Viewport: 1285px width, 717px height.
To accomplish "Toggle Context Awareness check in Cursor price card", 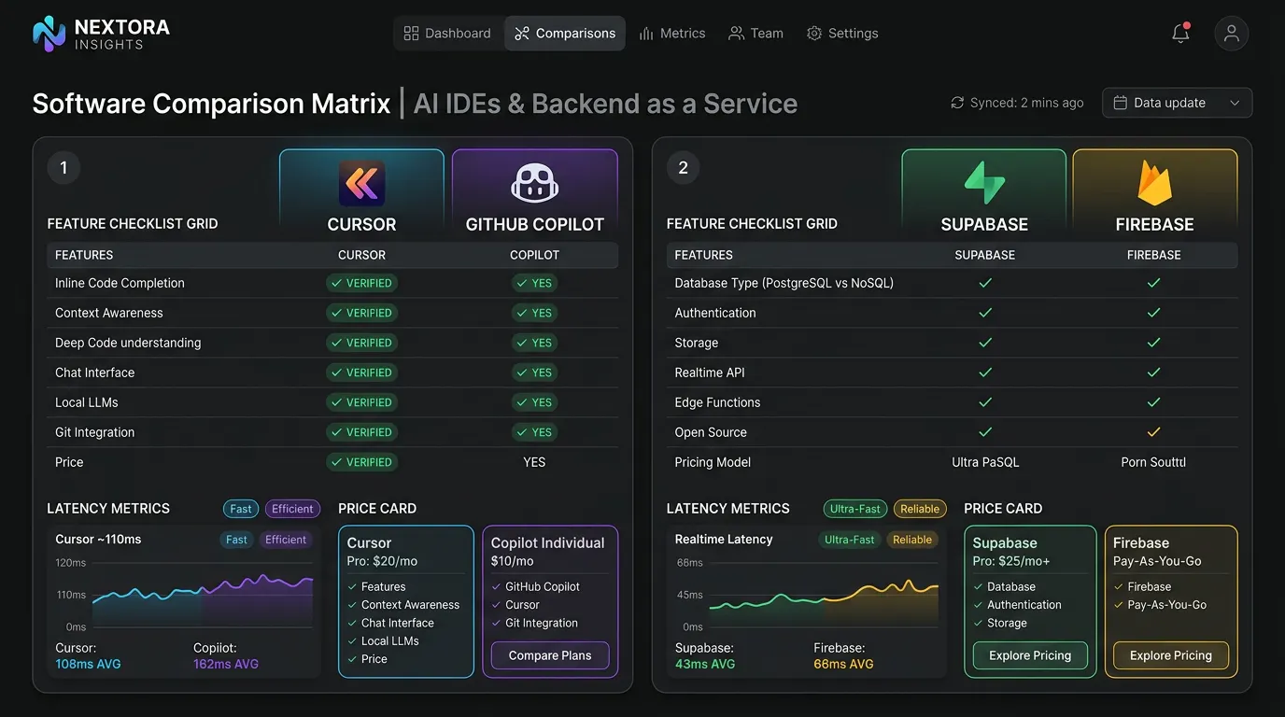I will click(x=352, y=605).
